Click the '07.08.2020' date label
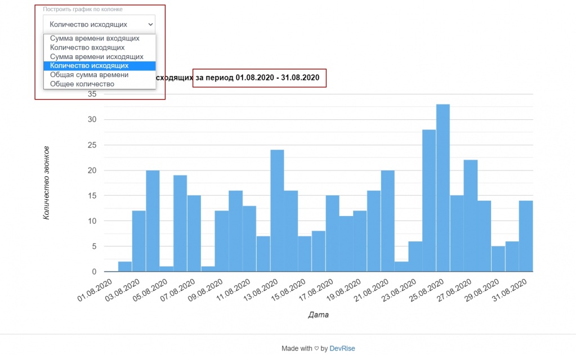The image size is (576, 355). [x=177, y=290]
